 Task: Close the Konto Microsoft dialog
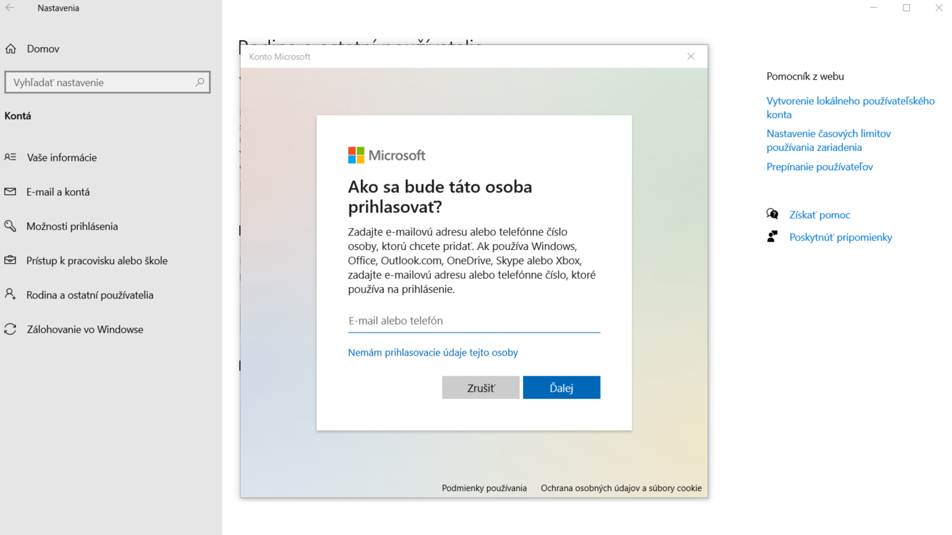(691, 56)
